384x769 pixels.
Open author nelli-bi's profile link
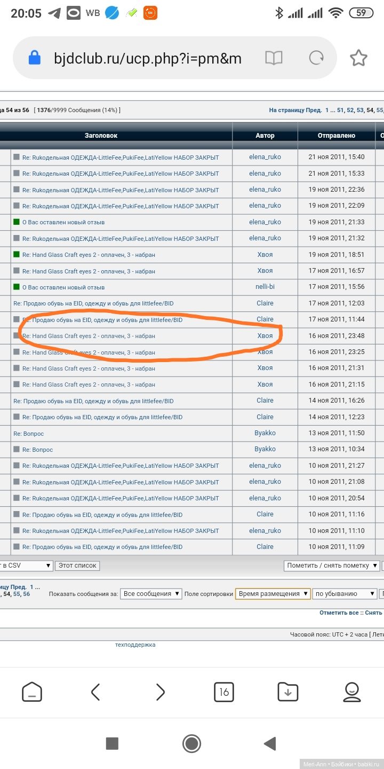265,287
